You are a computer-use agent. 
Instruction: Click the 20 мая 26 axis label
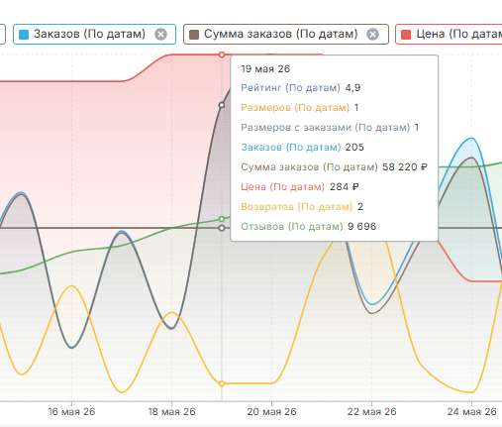click(x=271, y=412)
